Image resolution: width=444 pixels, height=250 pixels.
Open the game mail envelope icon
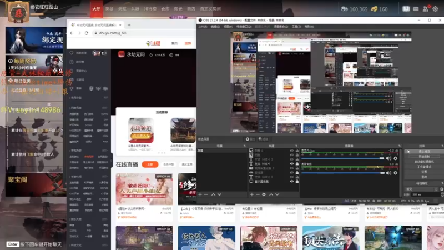point(416,9)
